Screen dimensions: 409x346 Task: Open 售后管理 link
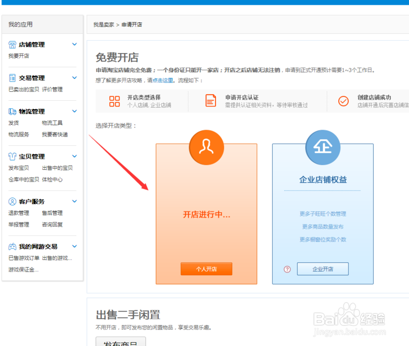point(52,213)
